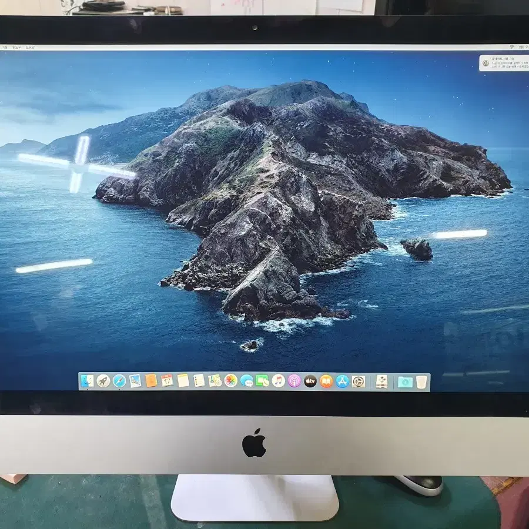
Task: Open orange Books icon in Dock
Action: point(326,381)
